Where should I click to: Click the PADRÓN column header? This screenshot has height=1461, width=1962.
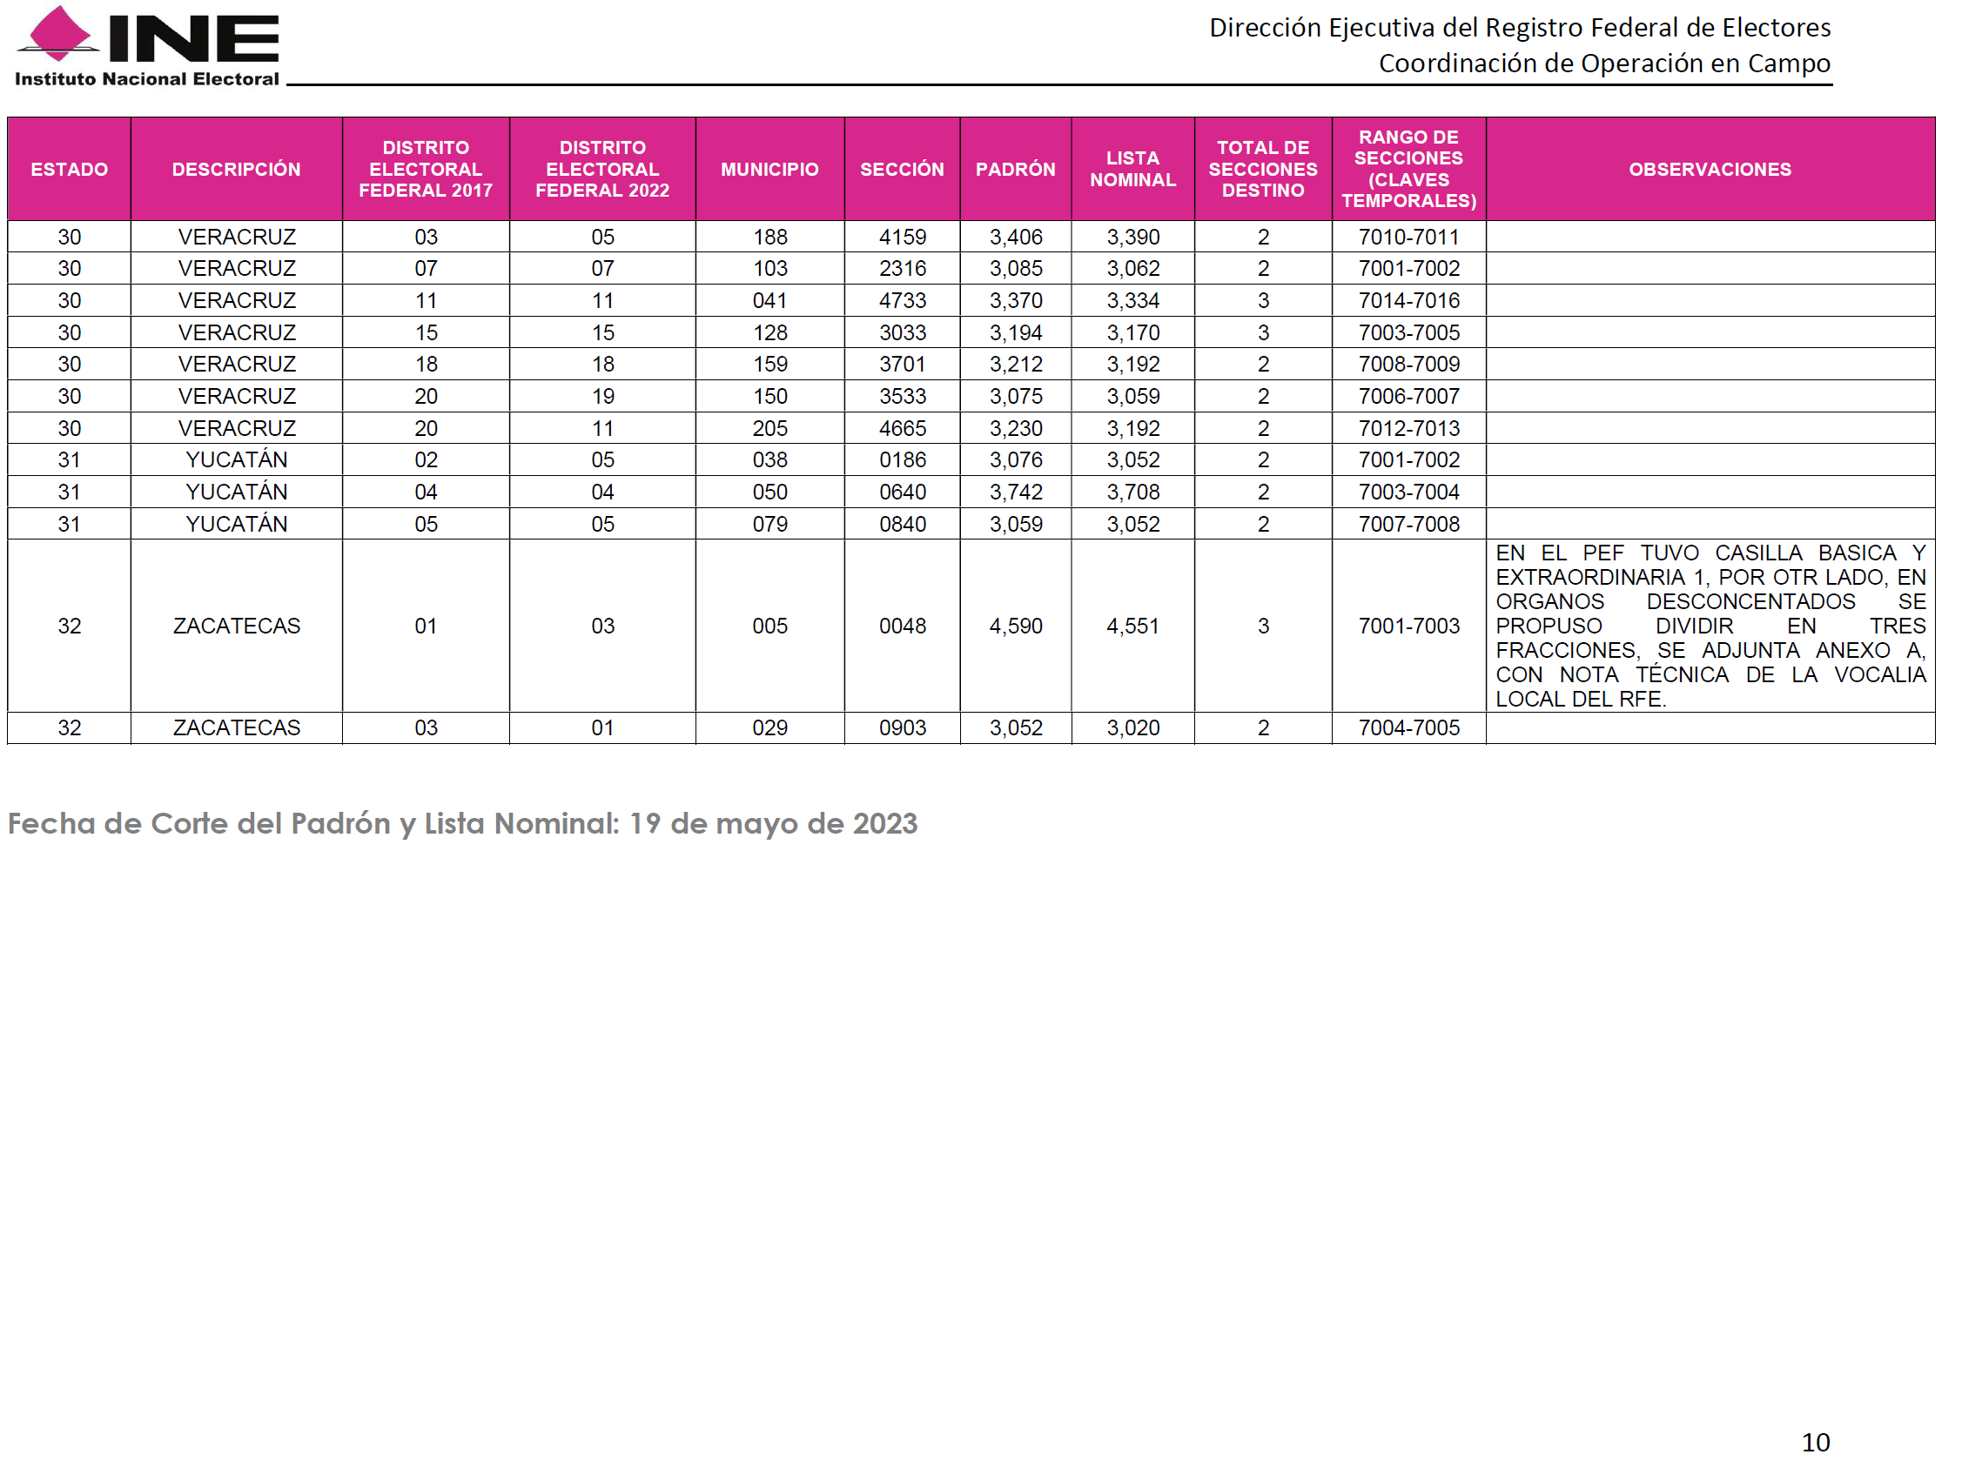pyautogui.click(x=1015, y=169)
